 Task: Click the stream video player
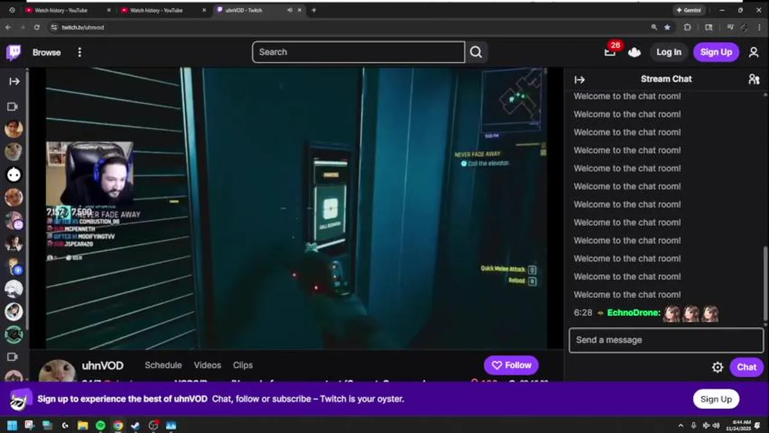(297, 208)
